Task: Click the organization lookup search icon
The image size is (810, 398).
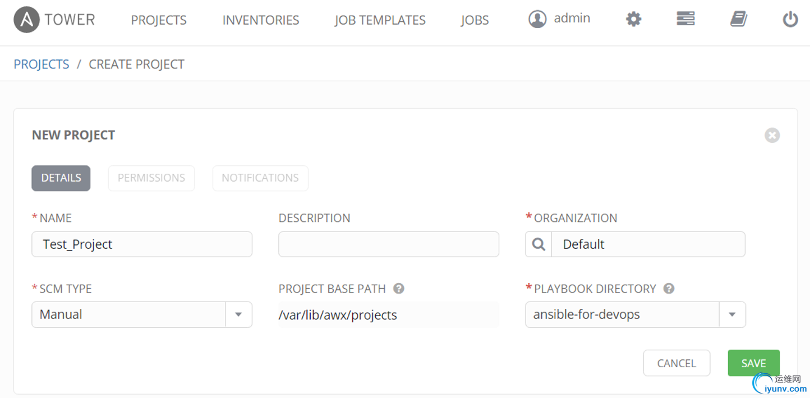Action: [x=539, y=244]
